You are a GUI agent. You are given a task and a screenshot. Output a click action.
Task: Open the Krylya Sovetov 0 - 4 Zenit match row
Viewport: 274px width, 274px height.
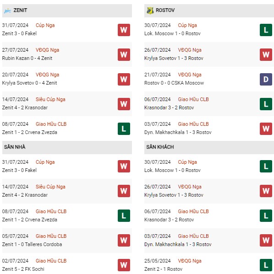coord(67,79)
